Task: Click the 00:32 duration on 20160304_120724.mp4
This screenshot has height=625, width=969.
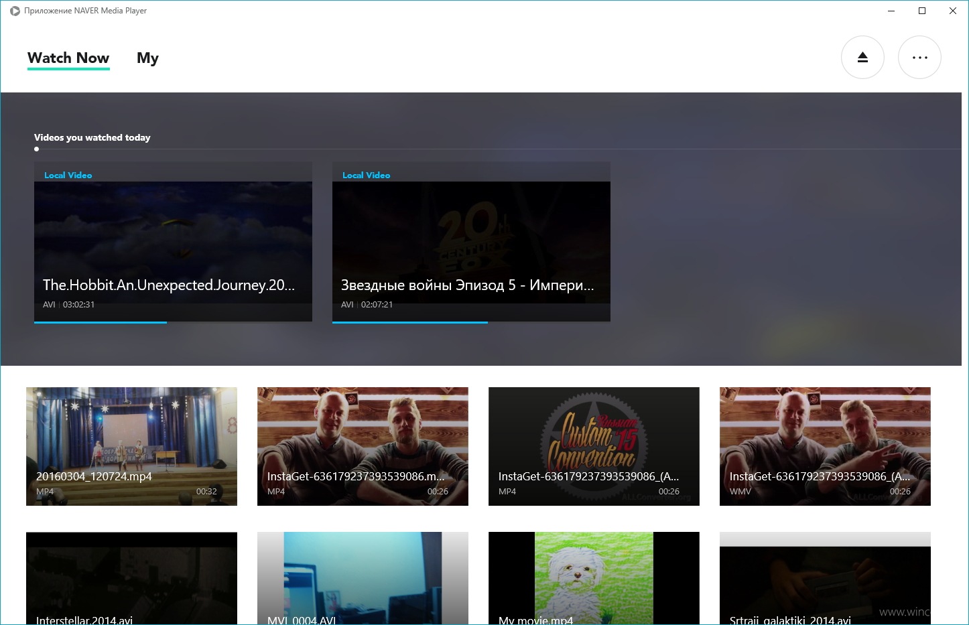Action: (x=206, y=492)
